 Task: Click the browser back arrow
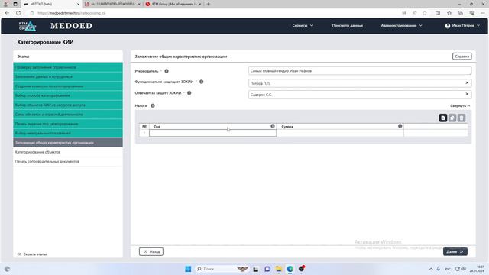(x=7, y=13)
